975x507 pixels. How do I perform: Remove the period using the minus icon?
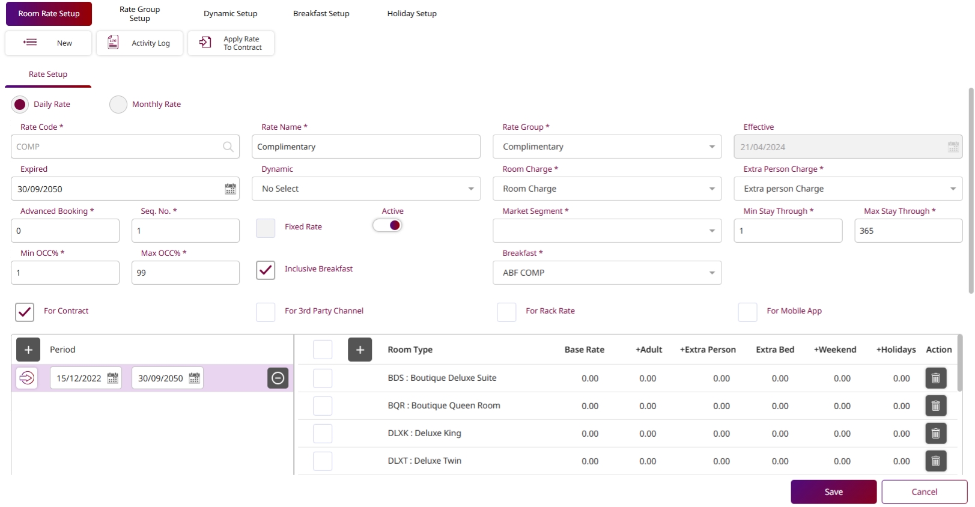pos(278,378)
